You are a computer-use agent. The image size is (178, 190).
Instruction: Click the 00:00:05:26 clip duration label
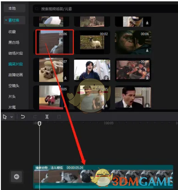[75, 168]
